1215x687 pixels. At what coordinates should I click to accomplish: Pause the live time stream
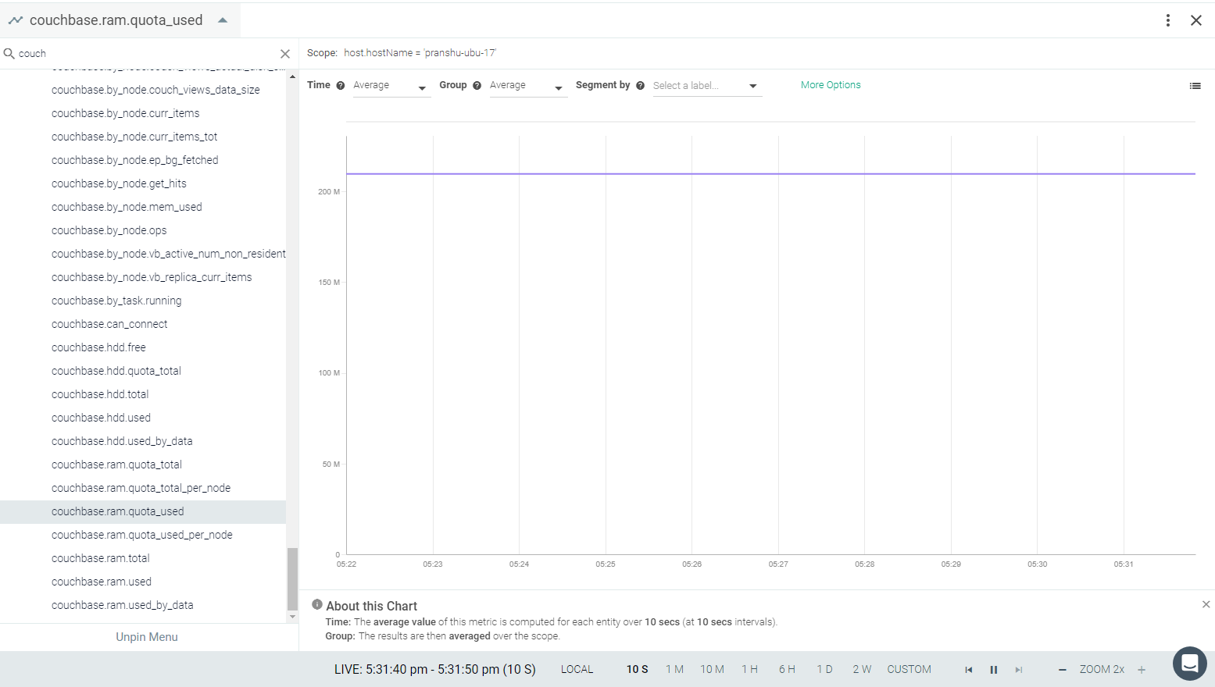pos(994,670)
